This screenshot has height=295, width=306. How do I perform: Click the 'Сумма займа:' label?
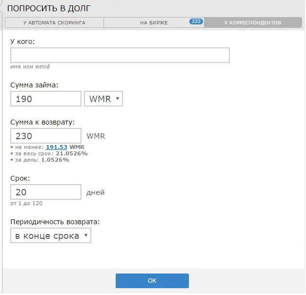[34, 85]
